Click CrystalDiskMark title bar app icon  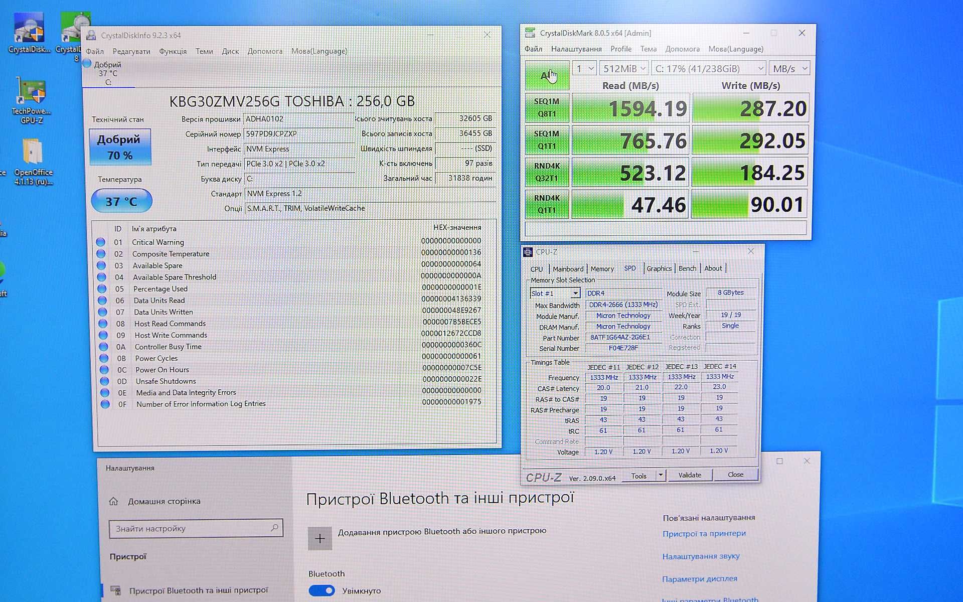point(530,33)
